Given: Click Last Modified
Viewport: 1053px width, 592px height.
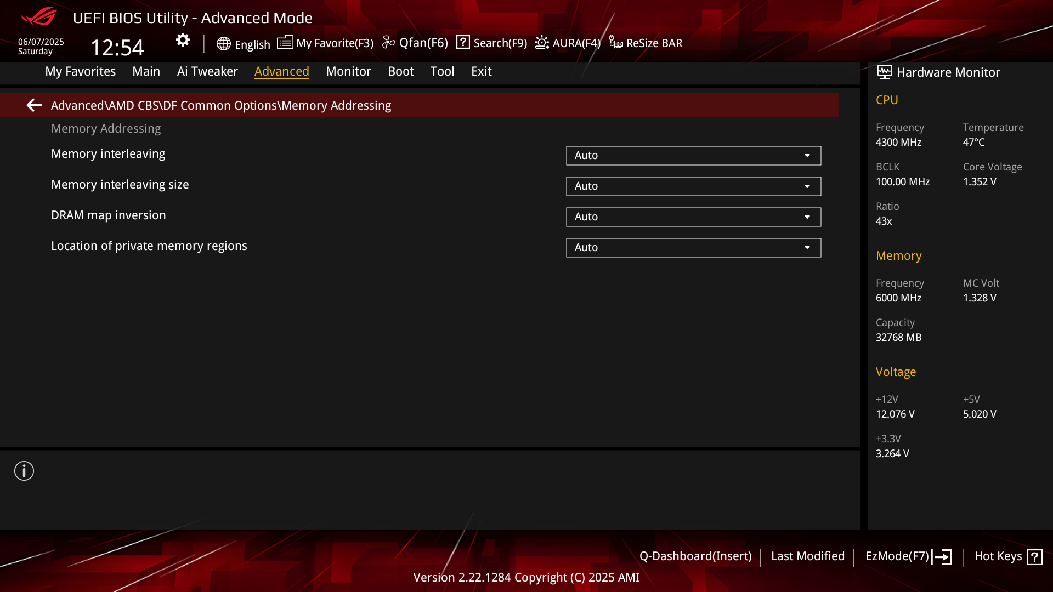Looking at the screenshot, I should point(808,556).
